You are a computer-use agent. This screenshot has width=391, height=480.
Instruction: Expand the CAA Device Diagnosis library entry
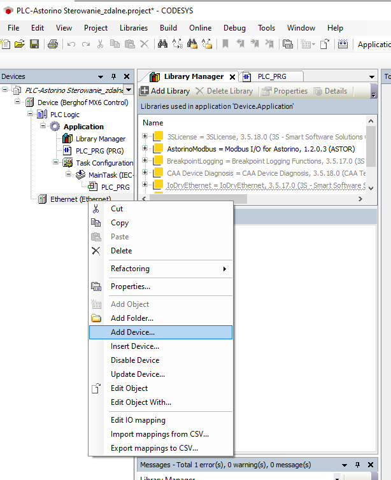click(x=145, y=173)
